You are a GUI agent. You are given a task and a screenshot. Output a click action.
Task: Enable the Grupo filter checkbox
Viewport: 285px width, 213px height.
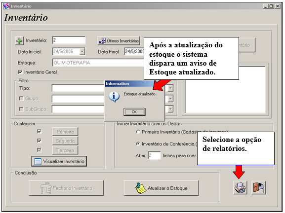(21, 98)
